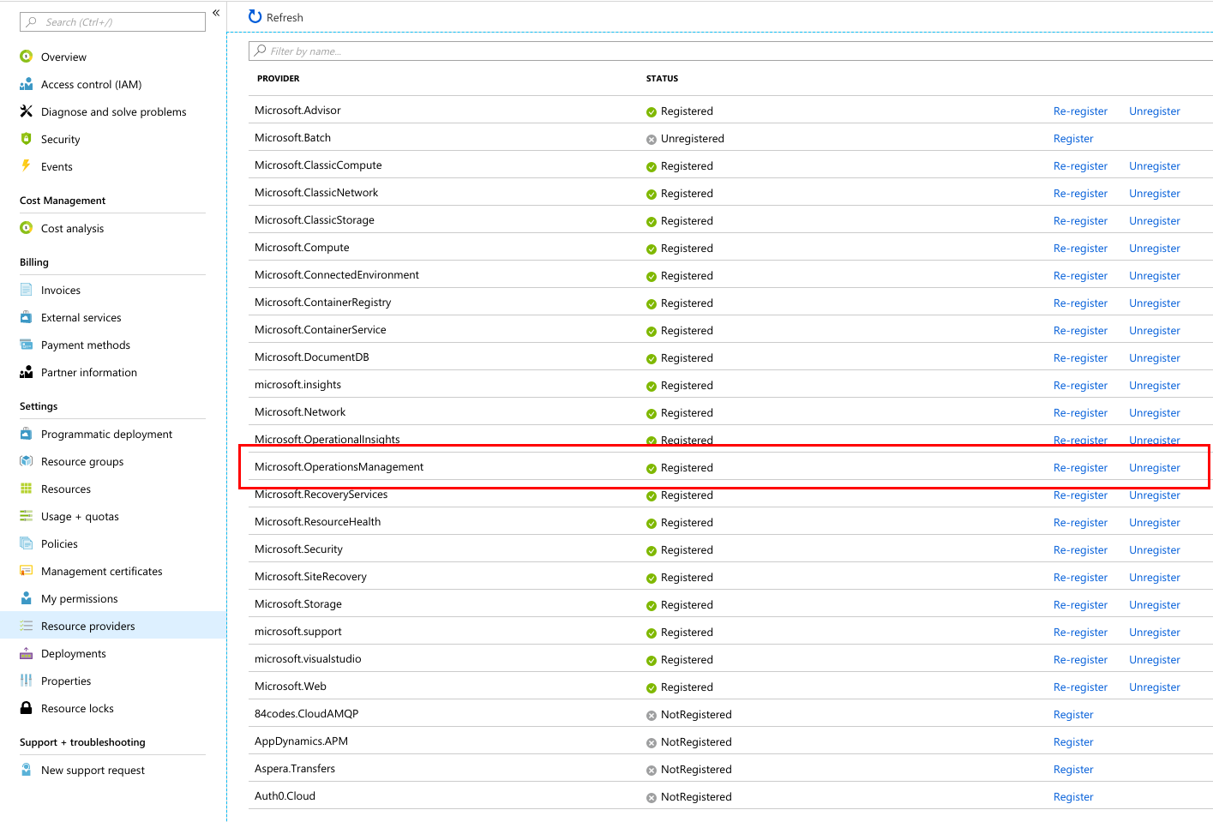Register the AppDynamics.APM provider
1213x822 pixels.
pos(1073,742)
